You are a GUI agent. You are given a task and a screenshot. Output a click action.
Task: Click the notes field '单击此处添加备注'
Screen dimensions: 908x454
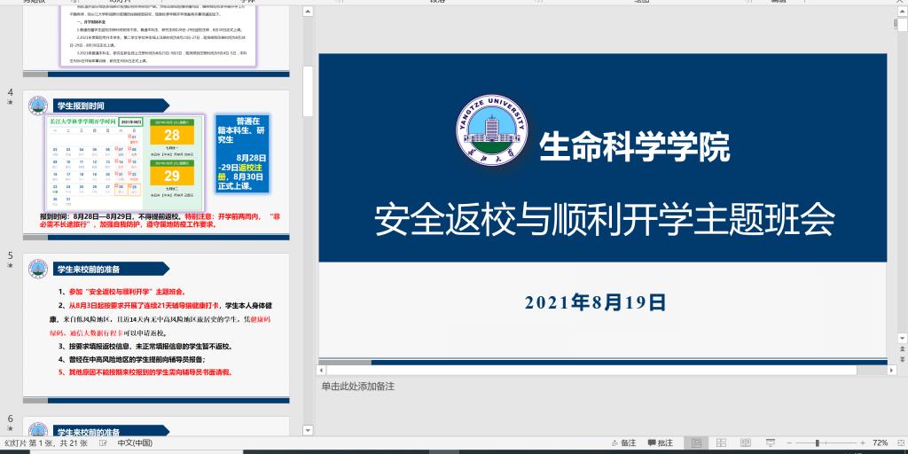pos(358,387)
